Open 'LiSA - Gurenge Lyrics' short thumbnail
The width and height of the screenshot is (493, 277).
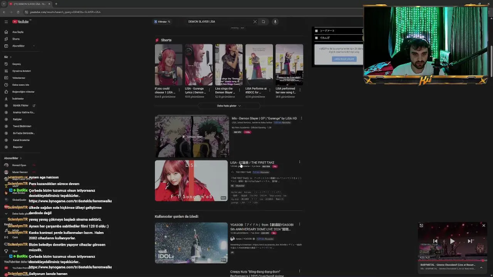pyautogui.click(x=199, y=65)
